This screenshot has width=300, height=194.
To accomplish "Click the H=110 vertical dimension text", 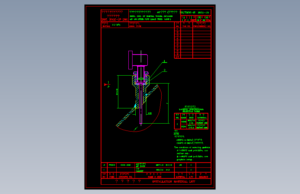I will pos(117,92).
